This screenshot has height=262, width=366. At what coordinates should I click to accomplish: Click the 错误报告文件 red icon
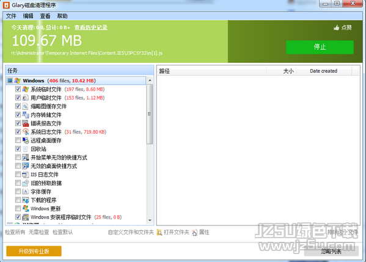coord(26,123)
